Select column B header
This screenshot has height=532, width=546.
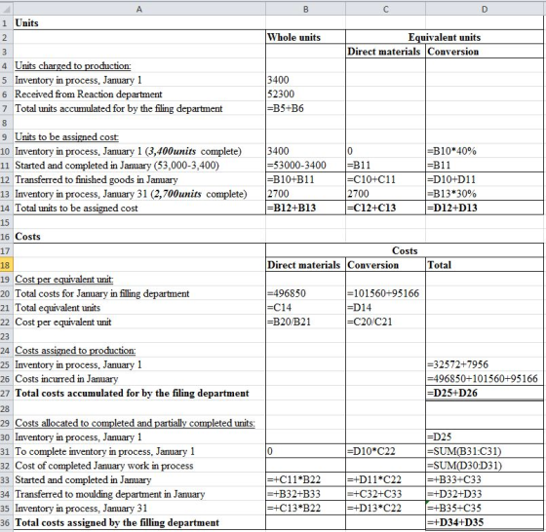306,9
